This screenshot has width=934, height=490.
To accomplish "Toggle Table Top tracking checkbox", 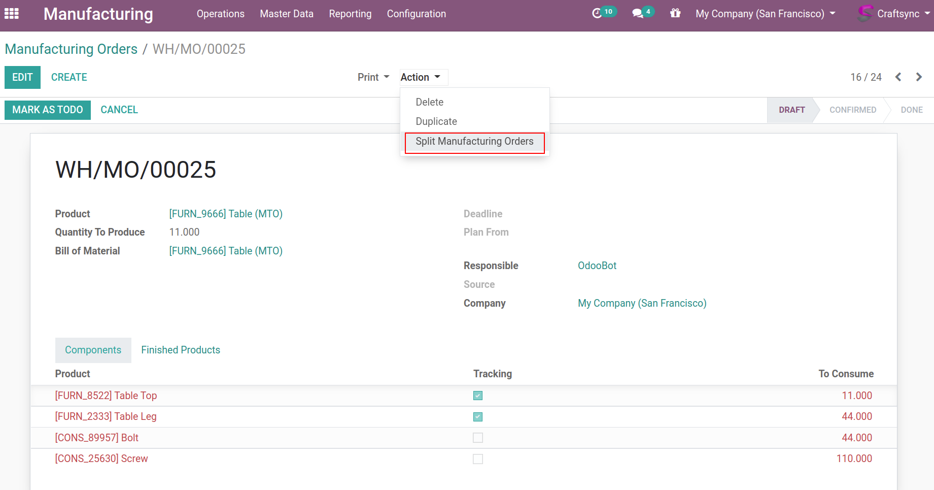I will (x=478, y=396).
